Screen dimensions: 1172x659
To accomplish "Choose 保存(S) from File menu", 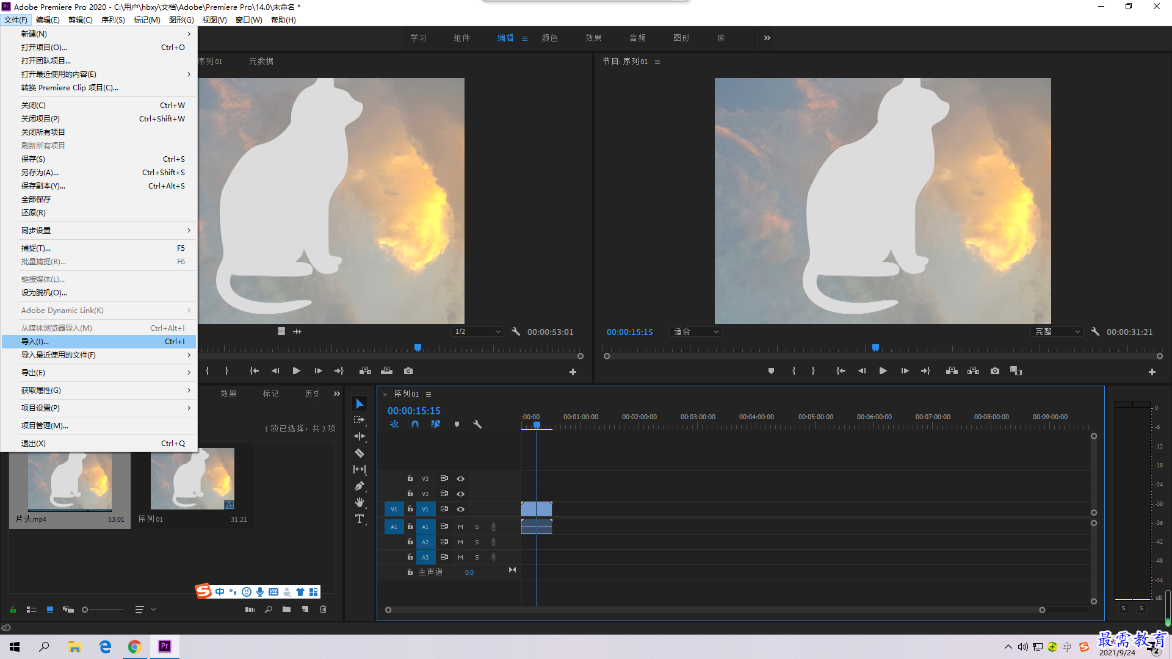I will pyautogui.click(x=99, y=159).
